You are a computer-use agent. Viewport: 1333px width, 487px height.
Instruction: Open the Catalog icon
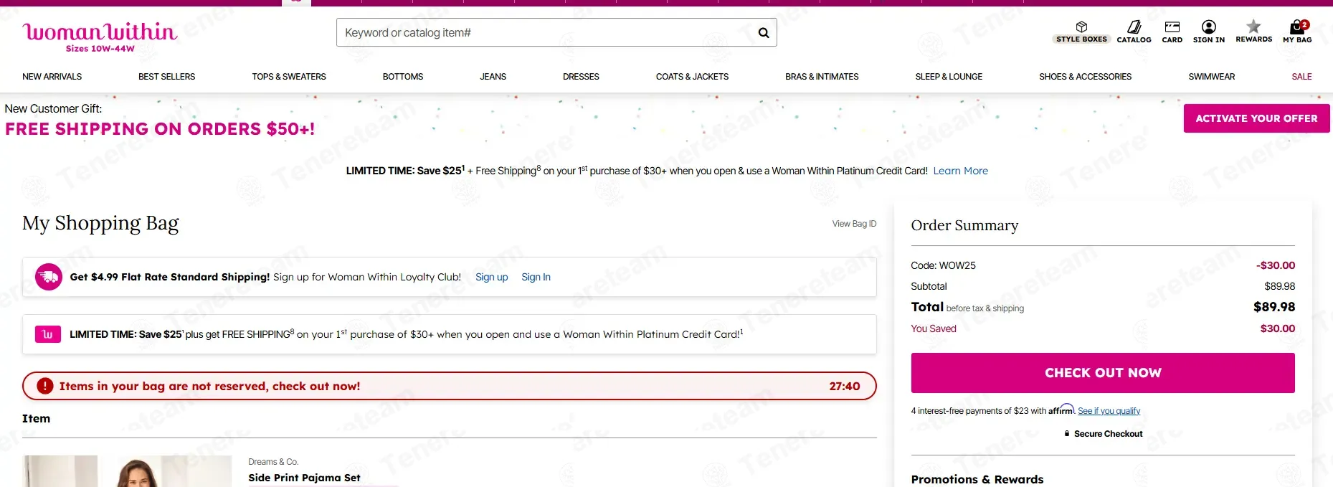[x=1134, y=32]
